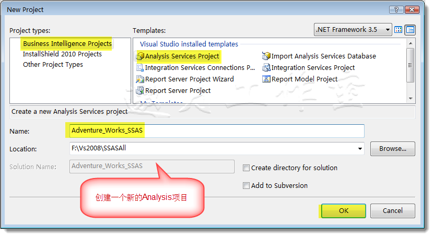Click the Report Model Project icon

tap(266, 79)
